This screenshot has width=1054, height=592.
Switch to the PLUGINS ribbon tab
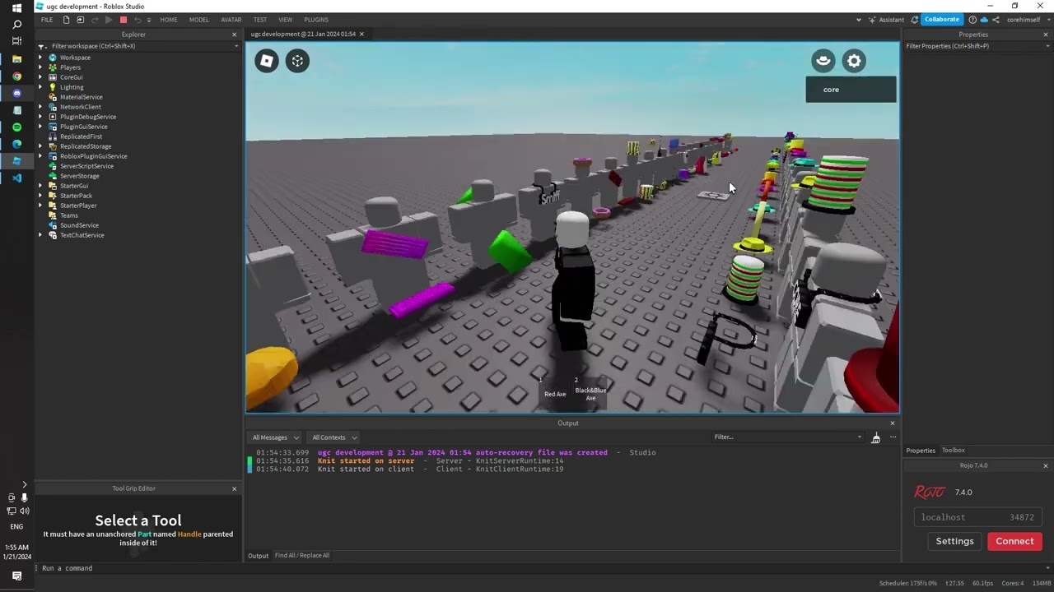coord(316,20)
